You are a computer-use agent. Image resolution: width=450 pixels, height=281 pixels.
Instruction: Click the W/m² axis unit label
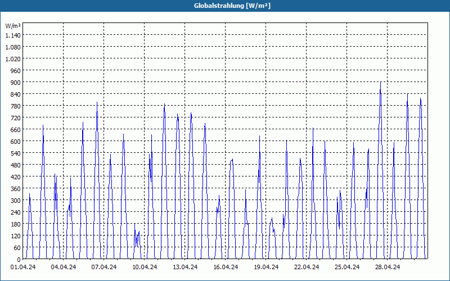[x=13, y=26]
